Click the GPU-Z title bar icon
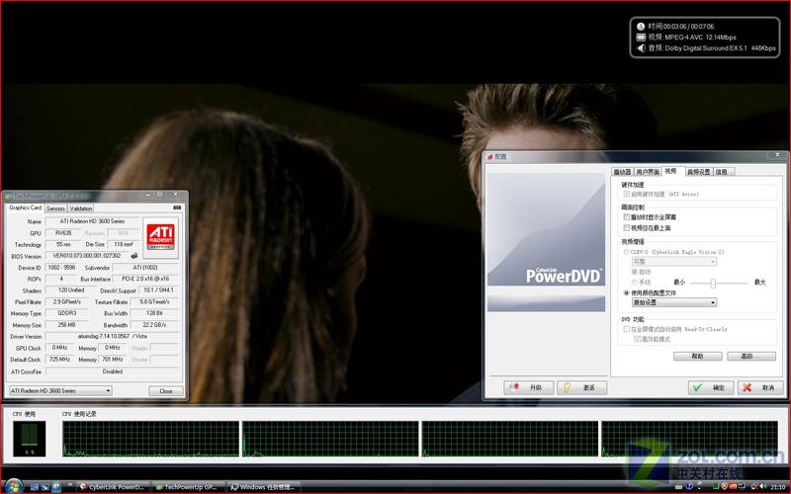 pos(8,196)
